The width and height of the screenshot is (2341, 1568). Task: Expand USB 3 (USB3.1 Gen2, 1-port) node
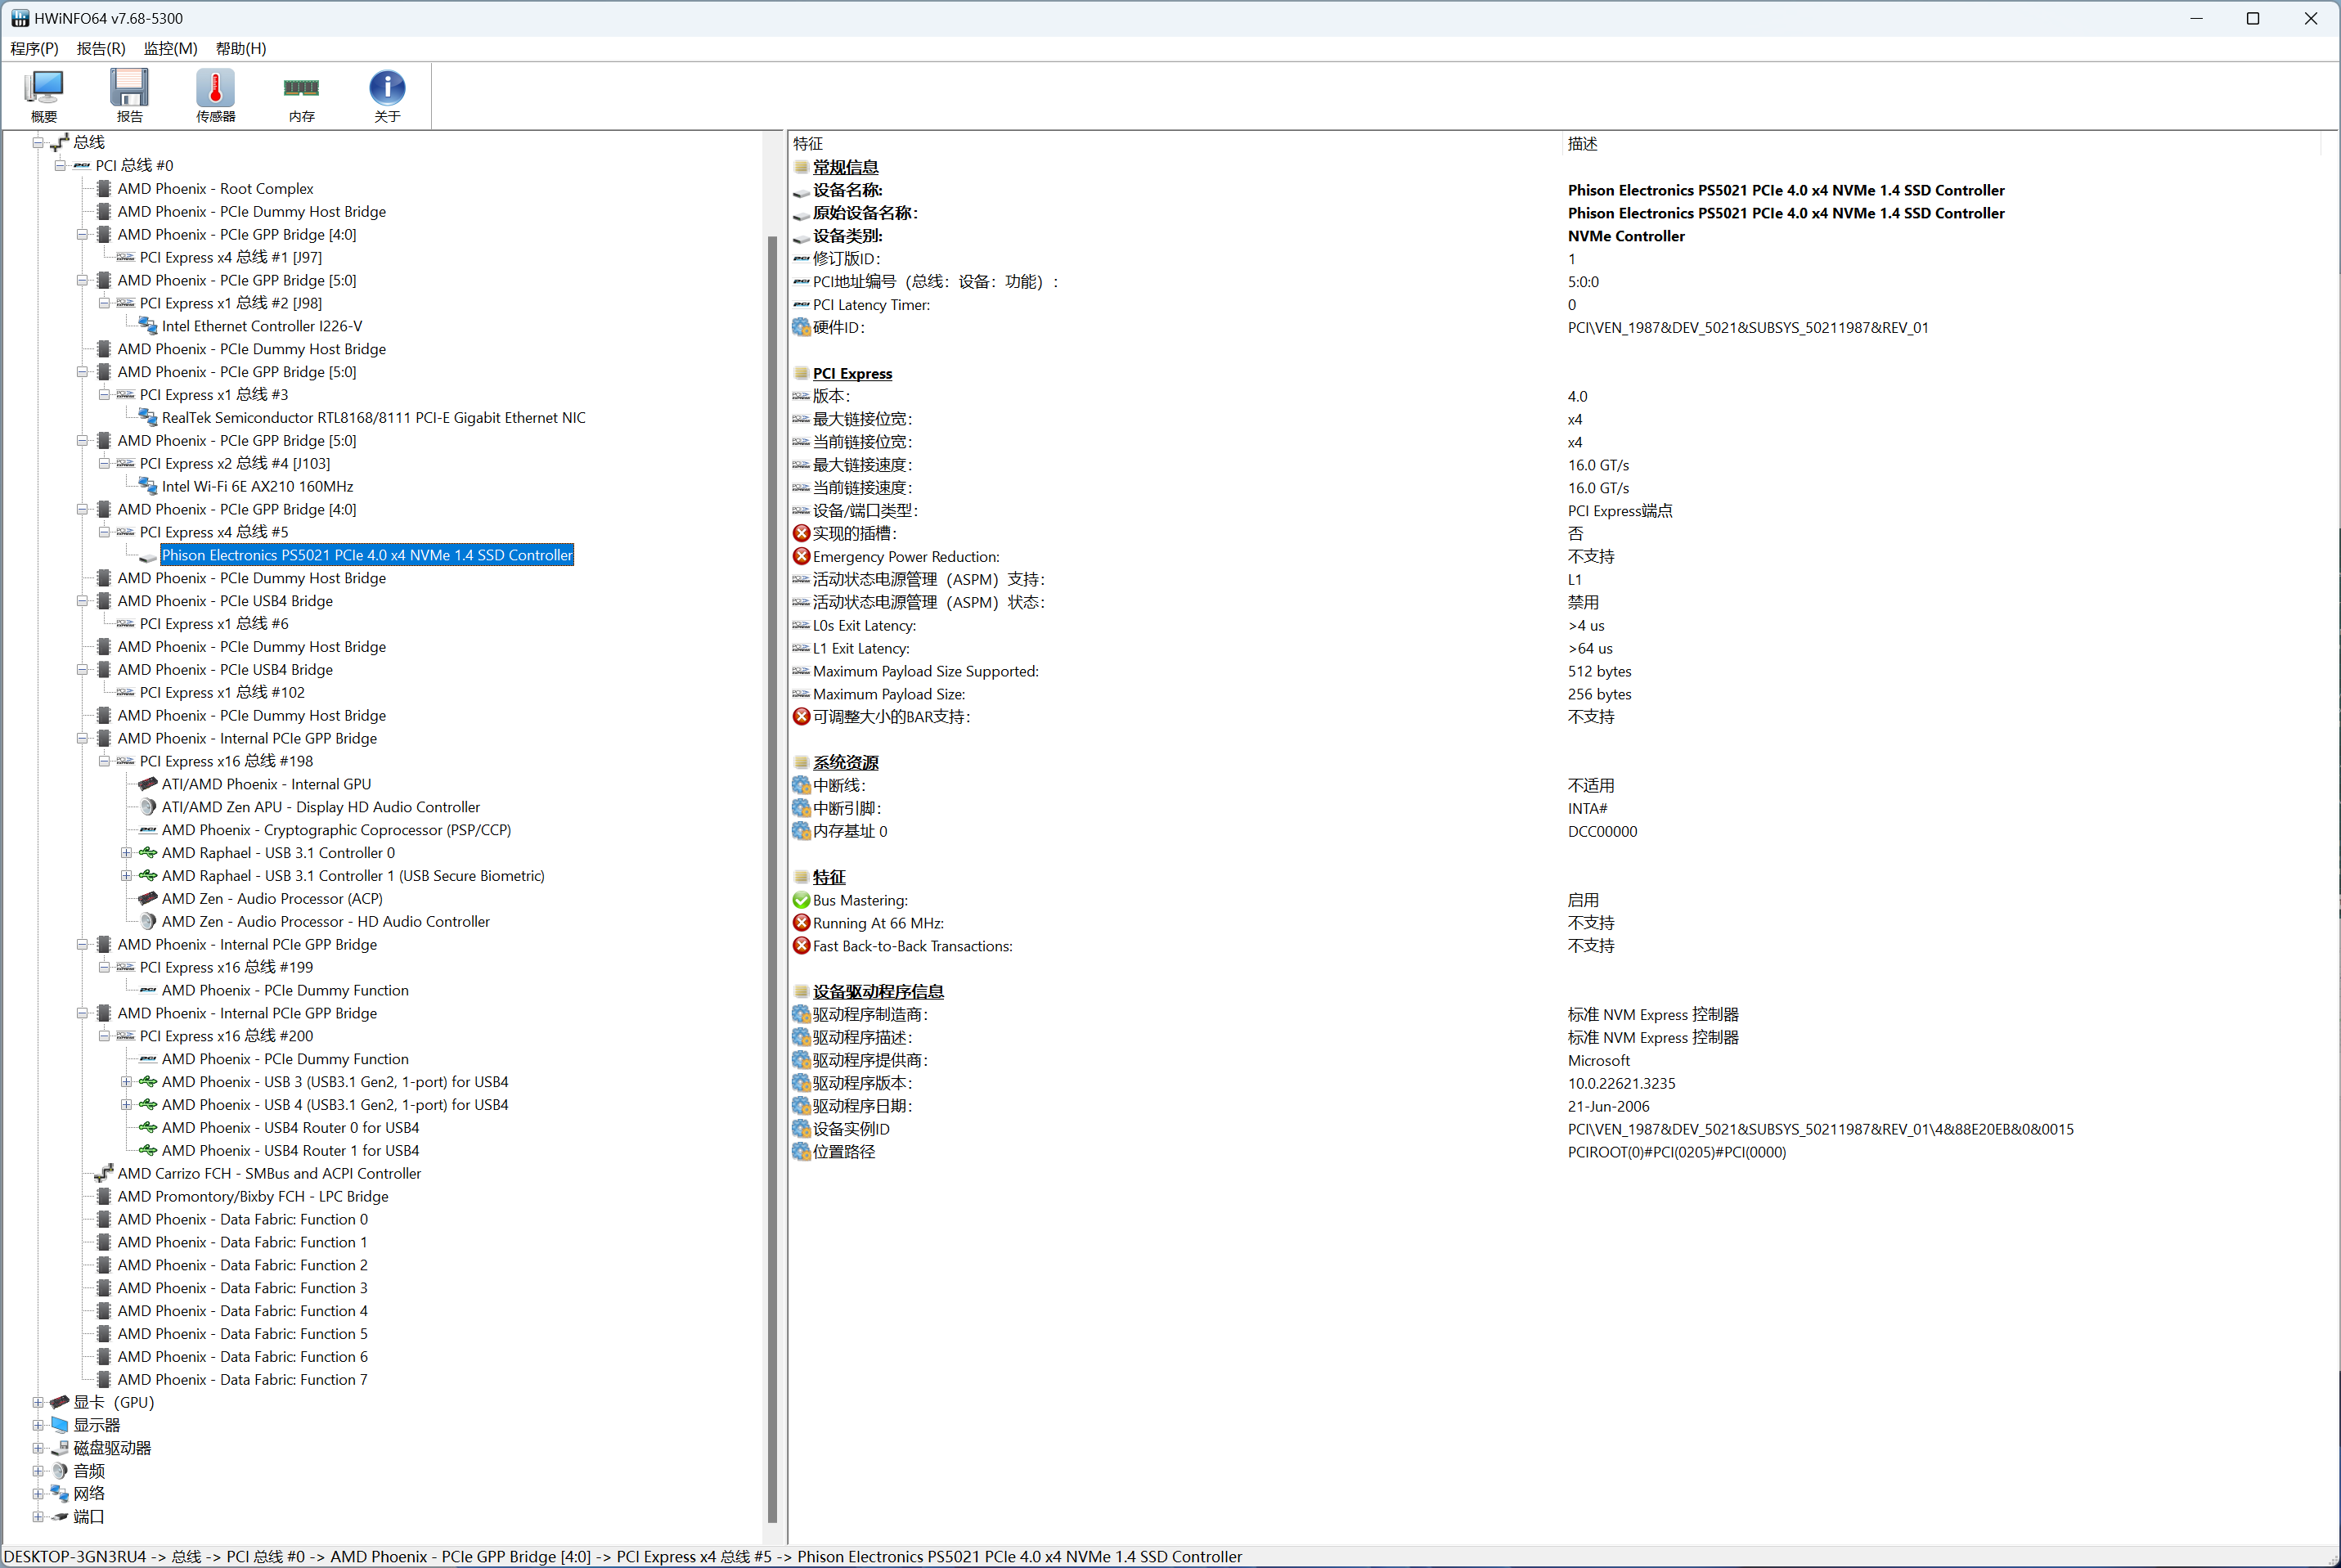(126, 1082)
